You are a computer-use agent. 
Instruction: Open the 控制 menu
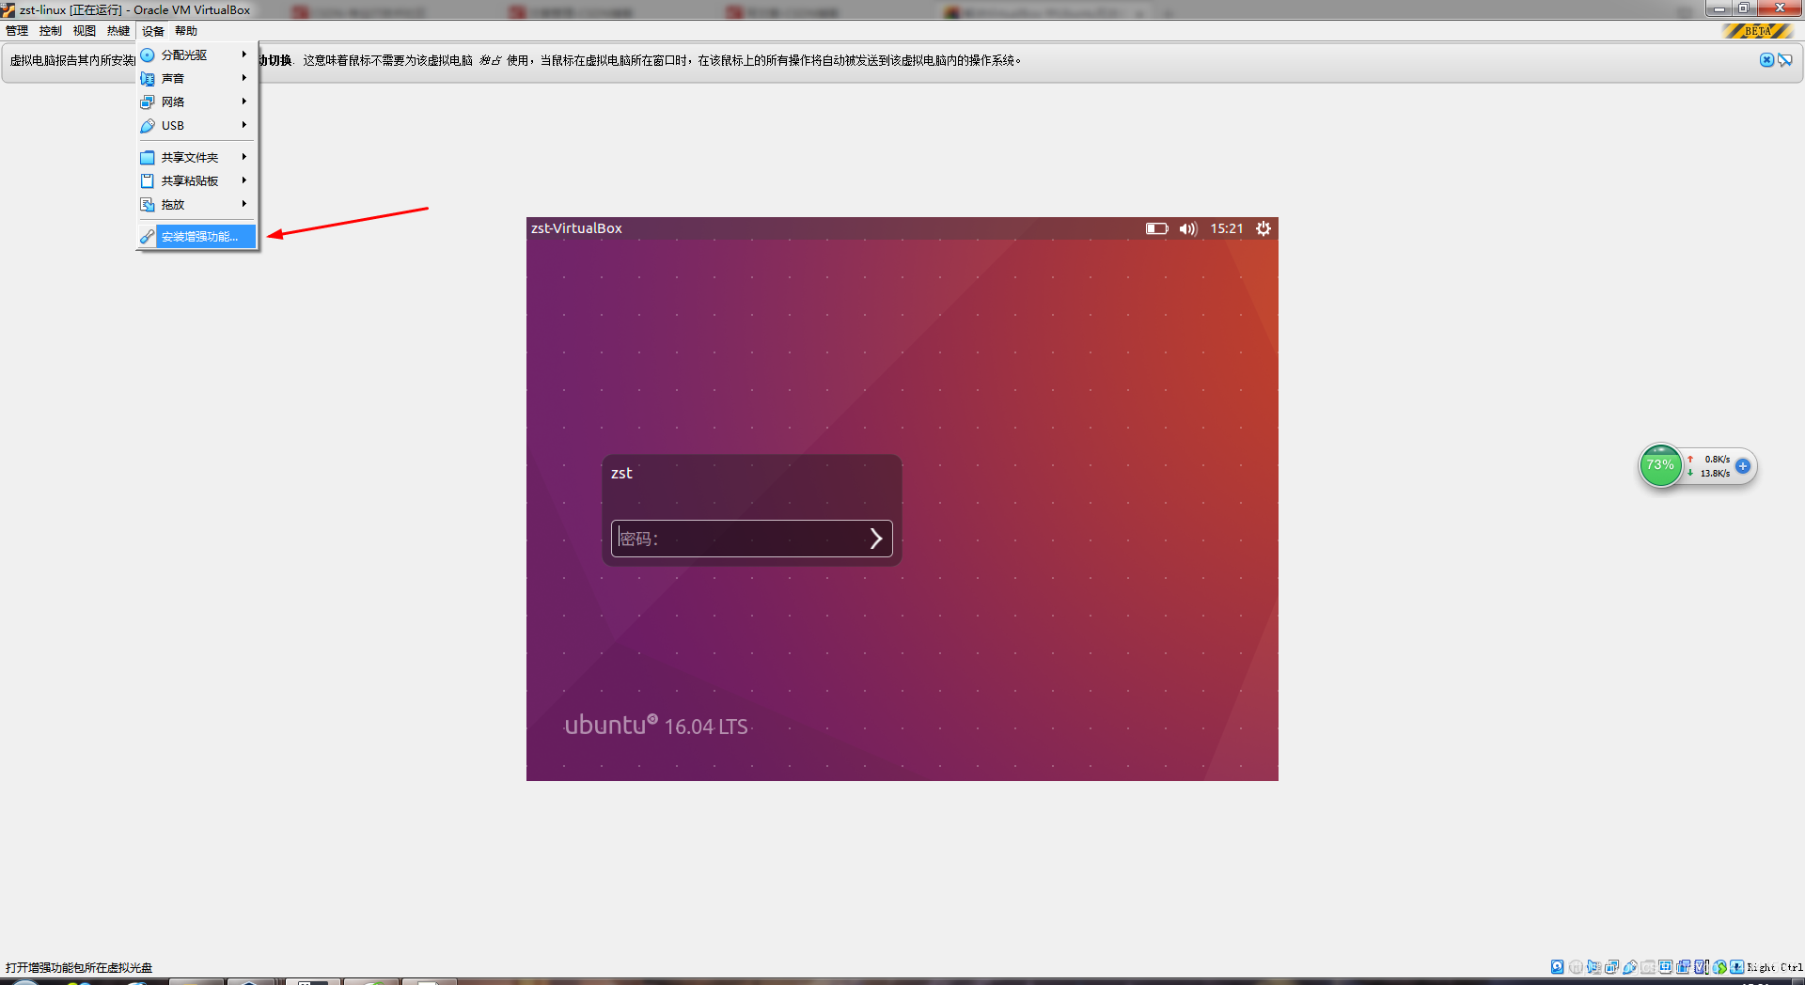point(51,31)
